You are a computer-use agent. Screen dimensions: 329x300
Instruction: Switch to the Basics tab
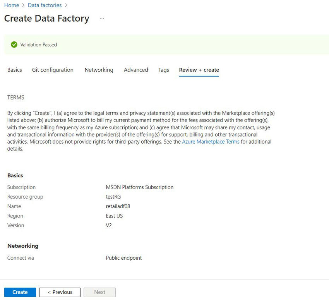pyautogui.click(x=14, y=70)
